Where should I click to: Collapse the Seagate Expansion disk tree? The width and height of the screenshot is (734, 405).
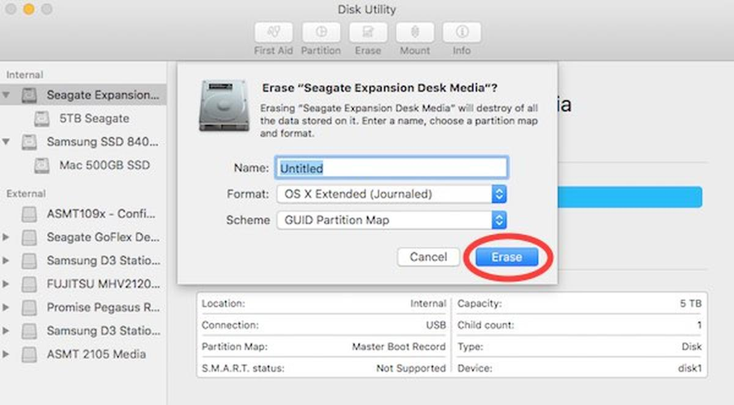coord(6,95)
